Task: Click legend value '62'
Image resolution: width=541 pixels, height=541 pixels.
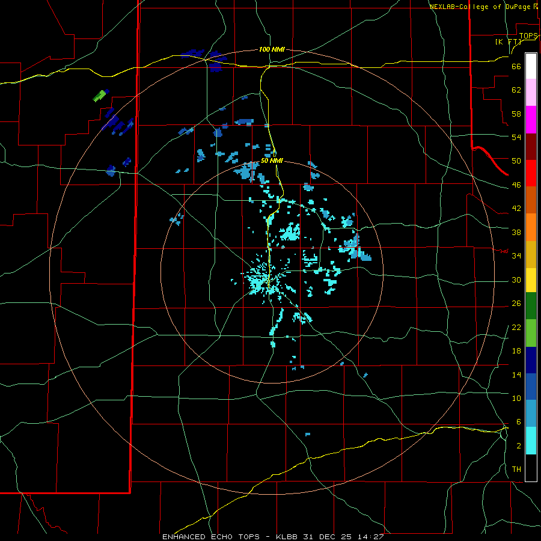Action: tap(516, 90)
